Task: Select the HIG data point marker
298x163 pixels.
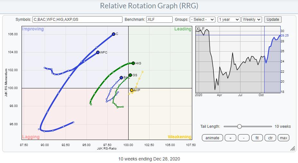Action: coord(133,63)
